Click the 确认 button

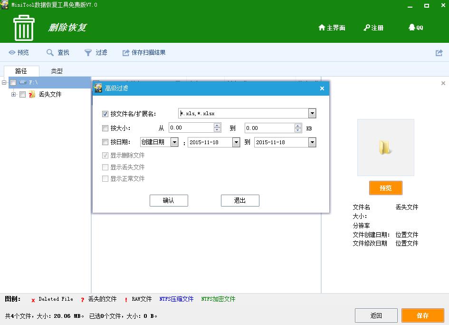point(169,200)
